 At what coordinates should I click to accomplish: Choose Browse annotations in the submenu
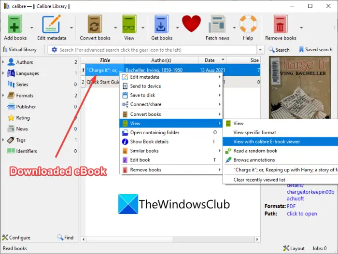[281, 160]
